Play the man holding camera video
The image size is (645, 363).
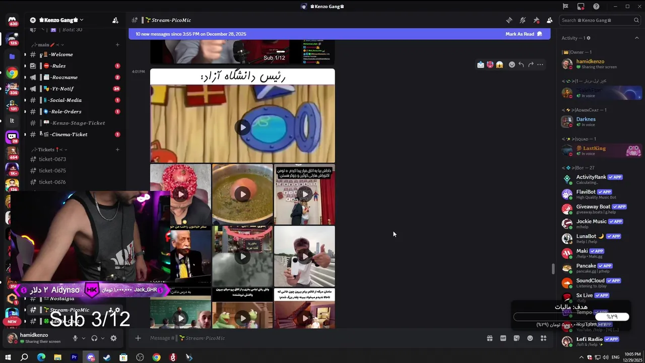[x=304, y=256]
